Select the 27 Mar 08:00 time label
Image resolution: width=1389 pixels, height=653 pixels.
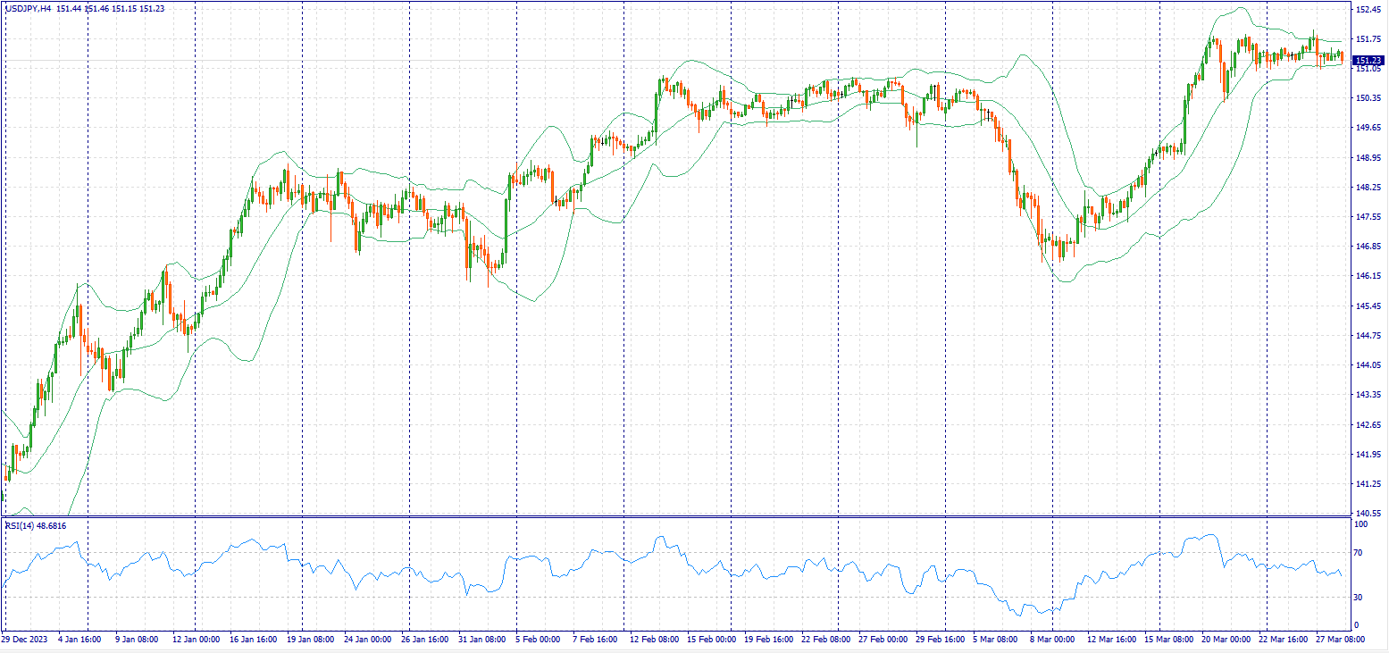pos(1341,640)
